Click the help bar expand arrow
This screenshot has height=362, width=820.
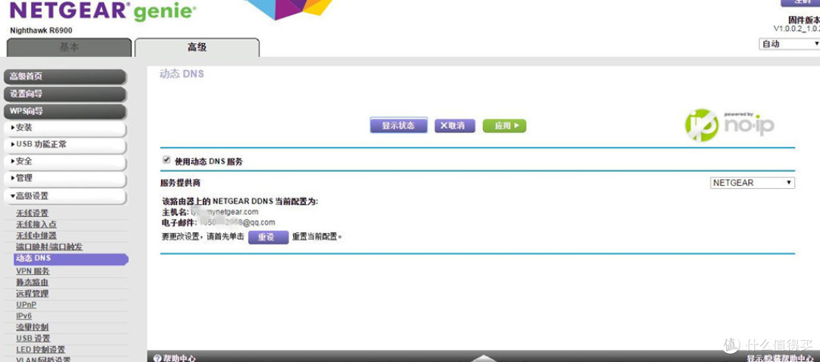click(484, 358)
